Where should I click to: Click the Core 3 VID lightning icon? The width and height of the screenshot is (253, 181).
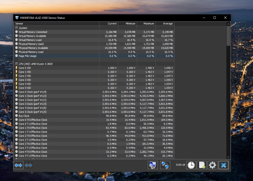[16, 80]
